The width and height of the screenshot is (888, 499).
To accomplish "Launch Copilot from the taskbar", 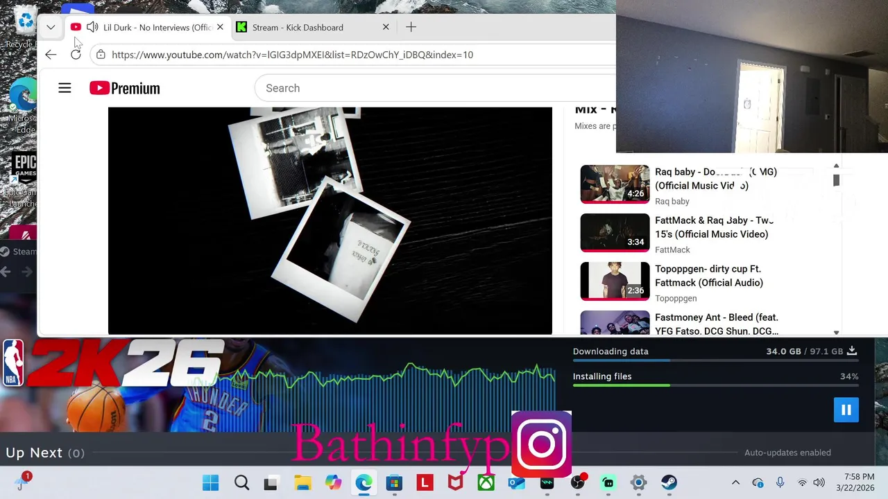I will 333,482.
